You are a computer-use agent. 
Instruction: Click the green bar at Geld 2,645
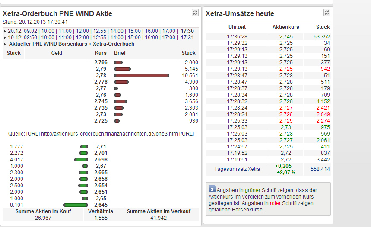(76, 205)
